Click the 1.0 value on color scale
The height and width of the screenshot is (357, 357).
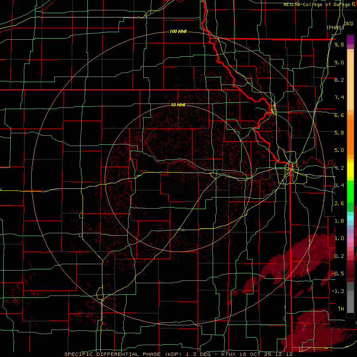click(339, 238)
